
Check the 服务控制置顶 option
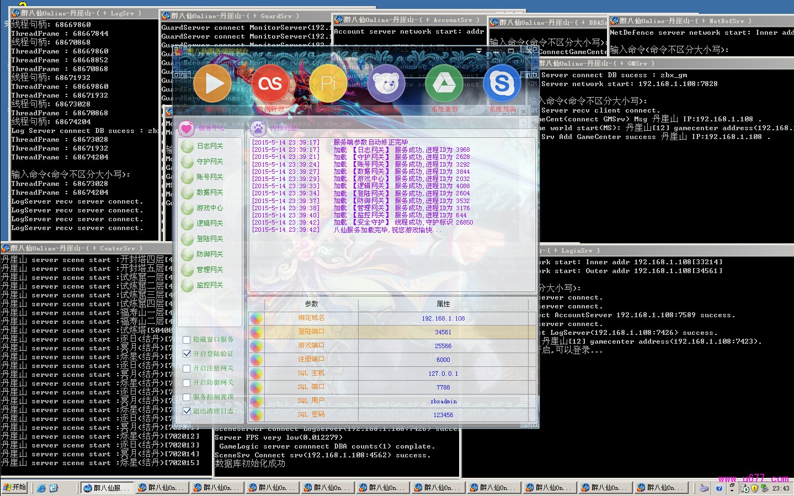[x=187, y=397]
